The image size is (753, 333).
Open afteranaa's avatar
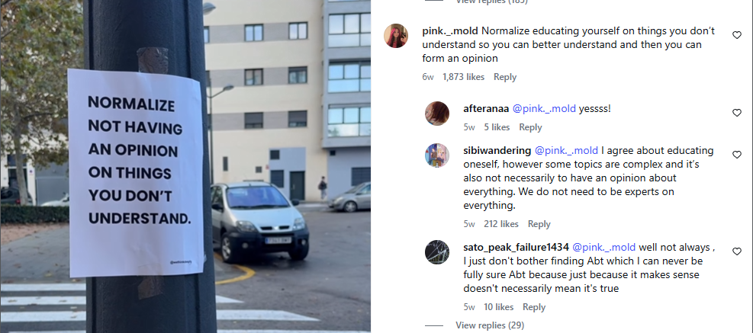click(x=436, y=113)
